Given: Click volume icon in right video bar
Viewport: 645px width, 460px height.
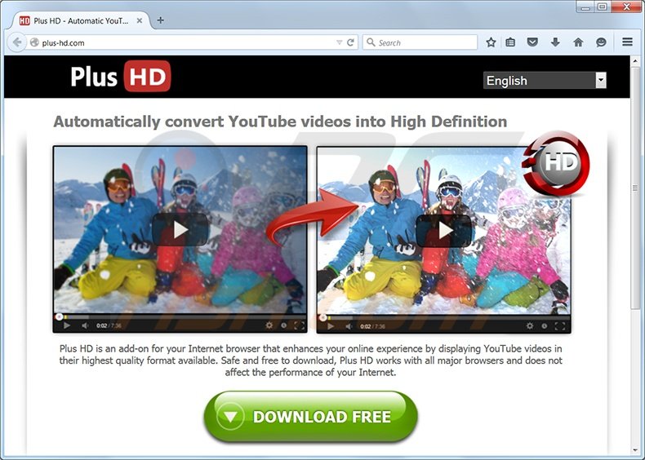Looking at the screenshot, I should [x=349, y=326].
